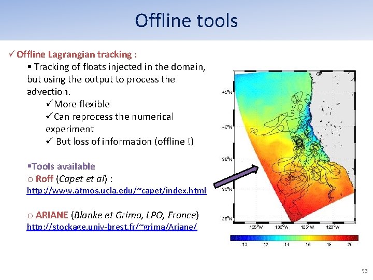Click 'Can reprocess the numerical' bullet line
This screenshot has width=373, height=280.
(113, 117)
